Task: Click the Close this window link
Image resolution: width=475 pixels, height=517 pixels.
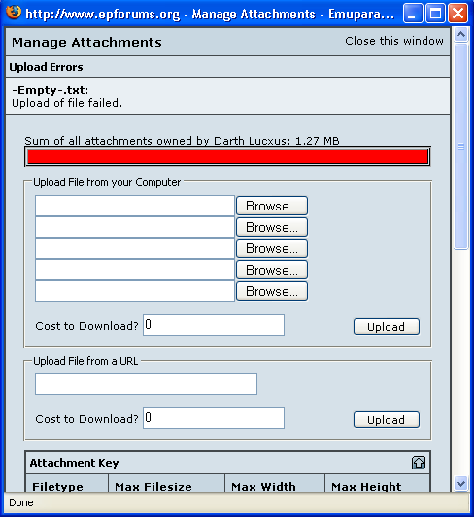Action: click(394, 41)
